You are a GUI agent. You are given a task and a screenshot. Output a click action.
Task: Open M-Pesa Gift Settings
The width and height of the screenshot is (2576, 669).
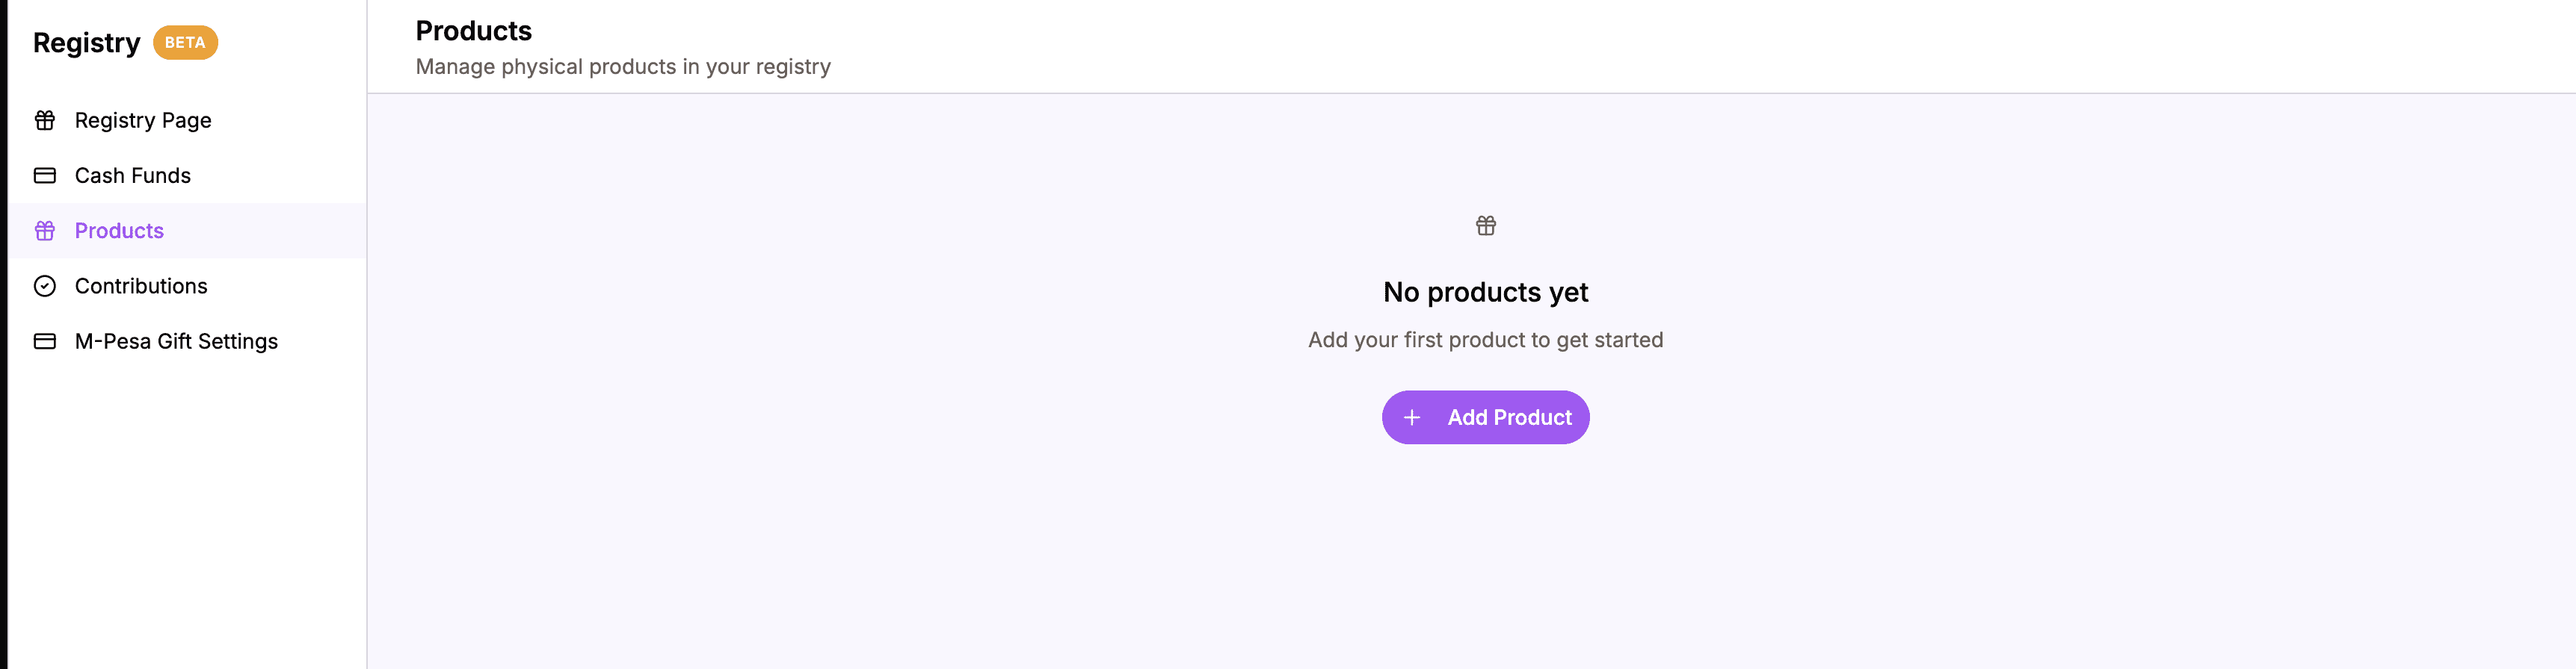point(176,340)
